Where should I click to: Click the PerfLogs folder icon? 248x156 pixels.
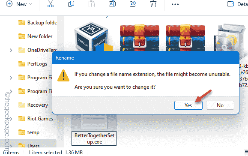click(x=22, y=64)
